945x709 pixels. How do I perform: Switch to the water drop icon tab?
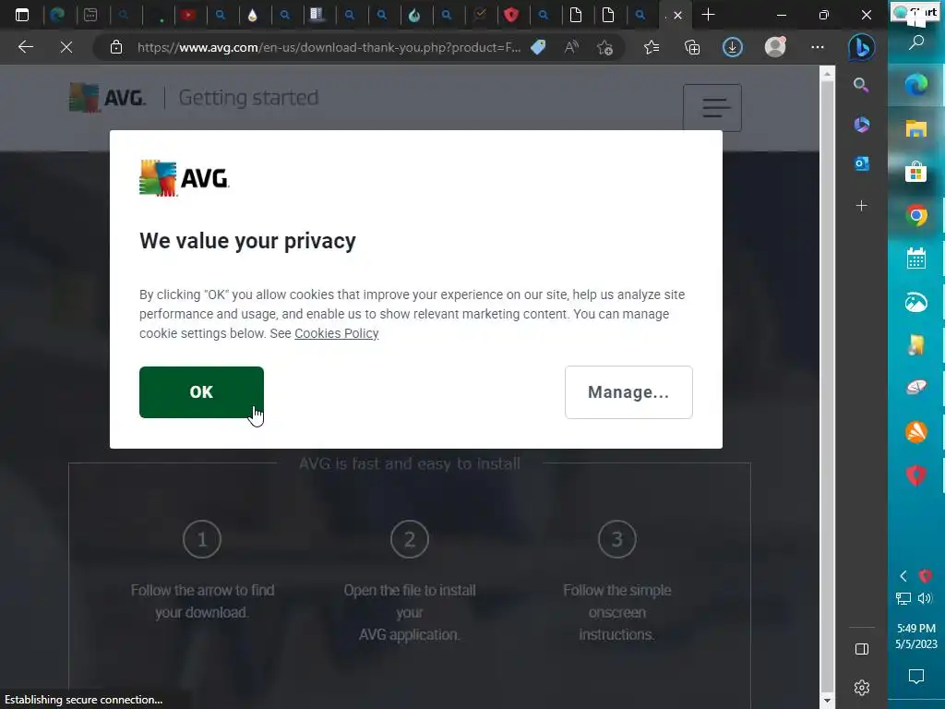click(x=253, y=15)
